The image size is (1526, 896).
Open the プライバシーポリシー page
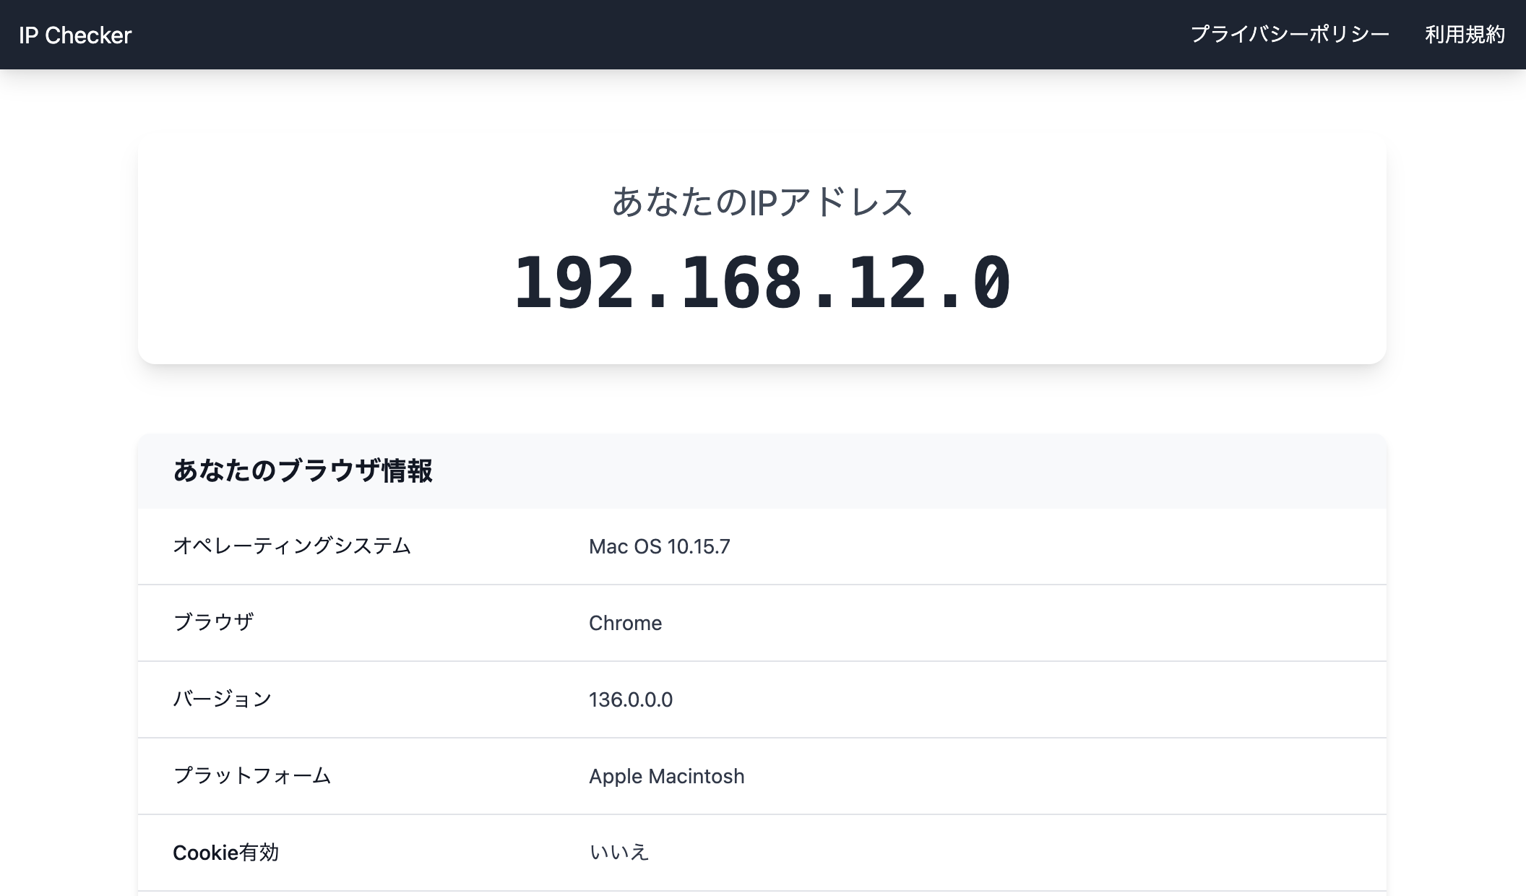tap(1289, 34)
